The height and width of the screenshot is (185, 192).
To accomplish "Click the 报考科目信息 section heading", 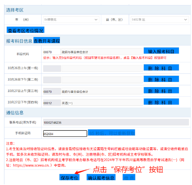I will pos(19,41).
